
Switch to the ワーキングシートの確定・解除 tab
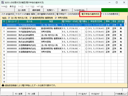tap(25, 14)
